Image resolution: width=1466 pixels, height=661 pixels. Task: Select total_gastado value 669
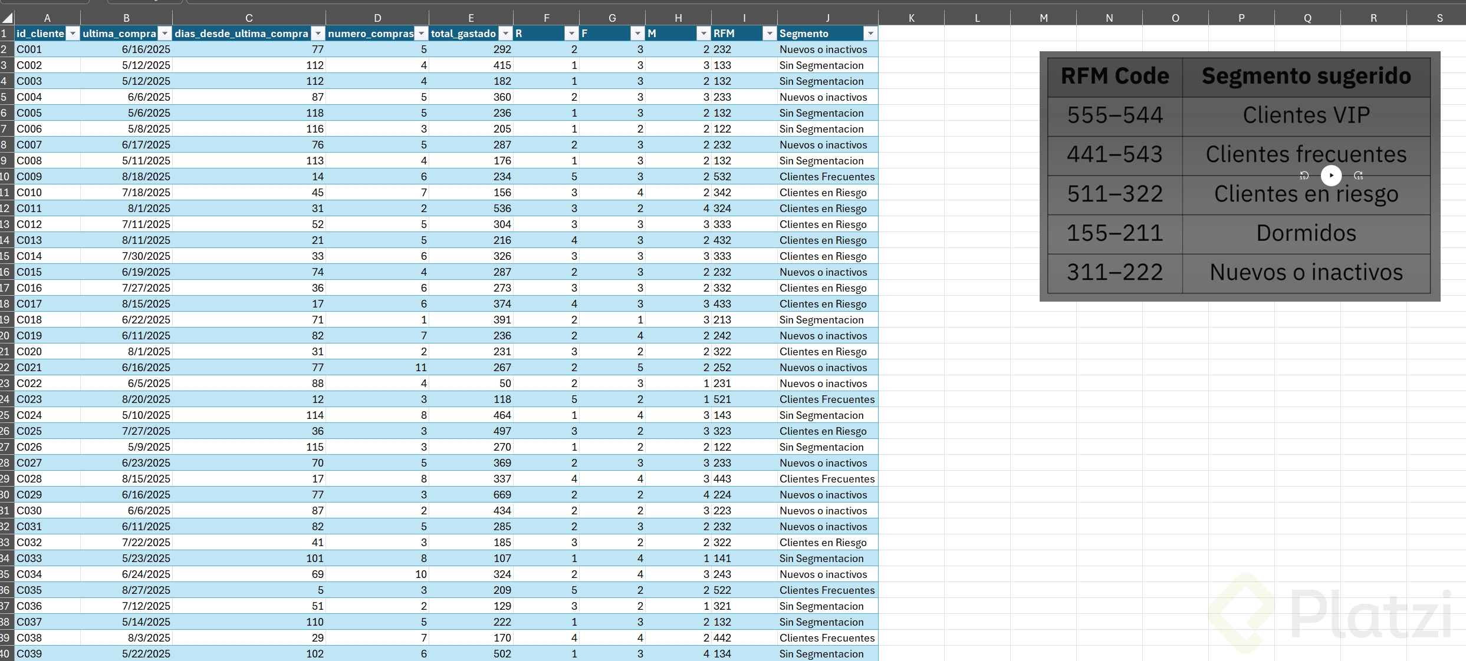point(471,495)
